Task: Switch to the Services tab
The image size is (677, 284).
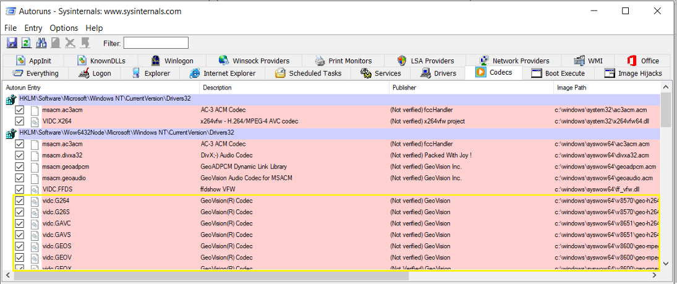Action: coord(381,73)
